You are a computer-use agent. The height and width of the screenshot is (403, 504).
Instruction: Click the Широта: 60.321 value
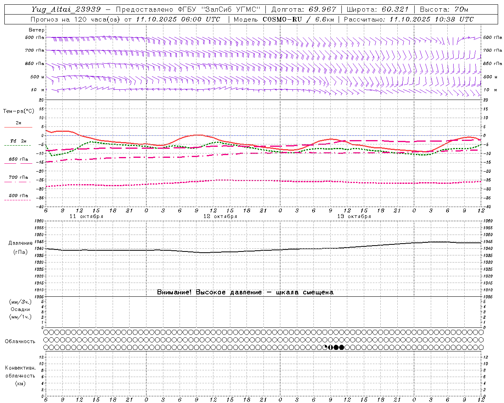click(377, 9)
